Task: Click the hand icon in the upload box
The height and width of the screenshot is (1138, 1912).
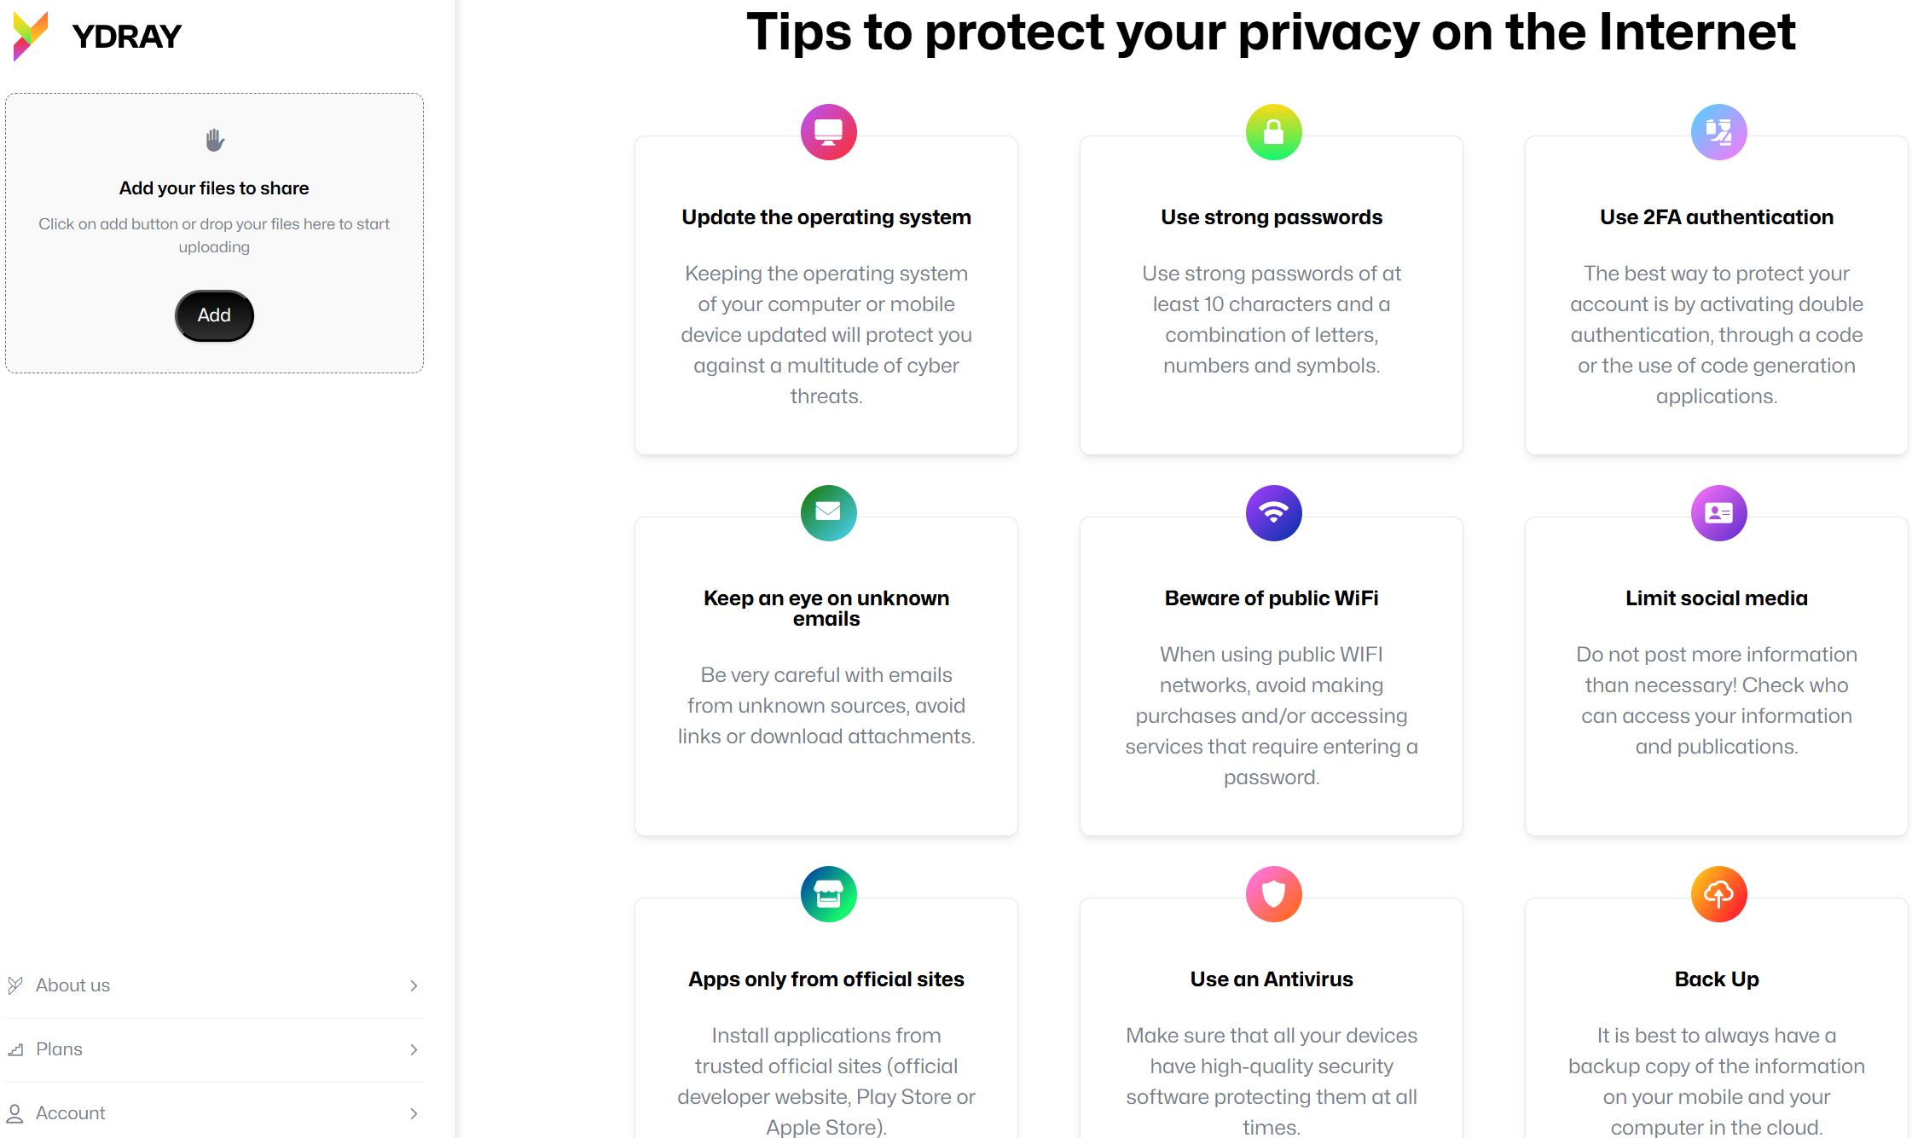Action: (214, 140)
